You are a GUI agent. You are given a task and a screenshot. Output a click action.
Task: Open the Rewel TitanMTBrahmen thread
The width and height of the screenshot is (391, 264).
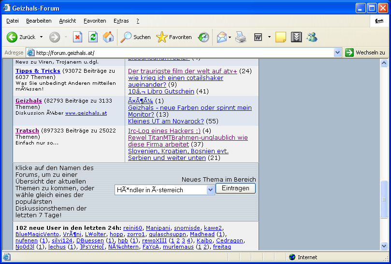click(x=188, y=141)
